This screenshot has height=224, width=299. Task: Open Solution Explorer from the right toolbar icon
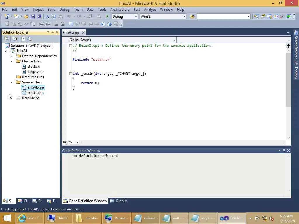256,17
